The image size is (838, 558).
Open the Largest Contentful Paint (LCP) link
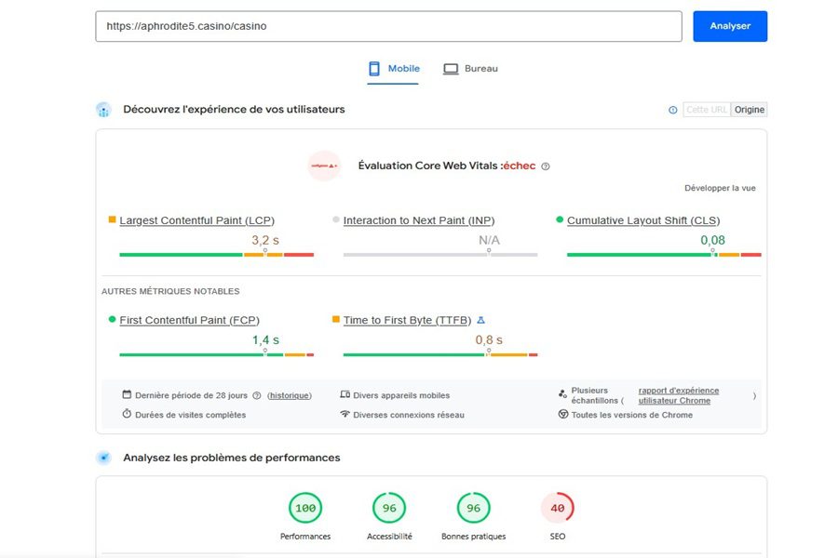[x=196, y=220]
